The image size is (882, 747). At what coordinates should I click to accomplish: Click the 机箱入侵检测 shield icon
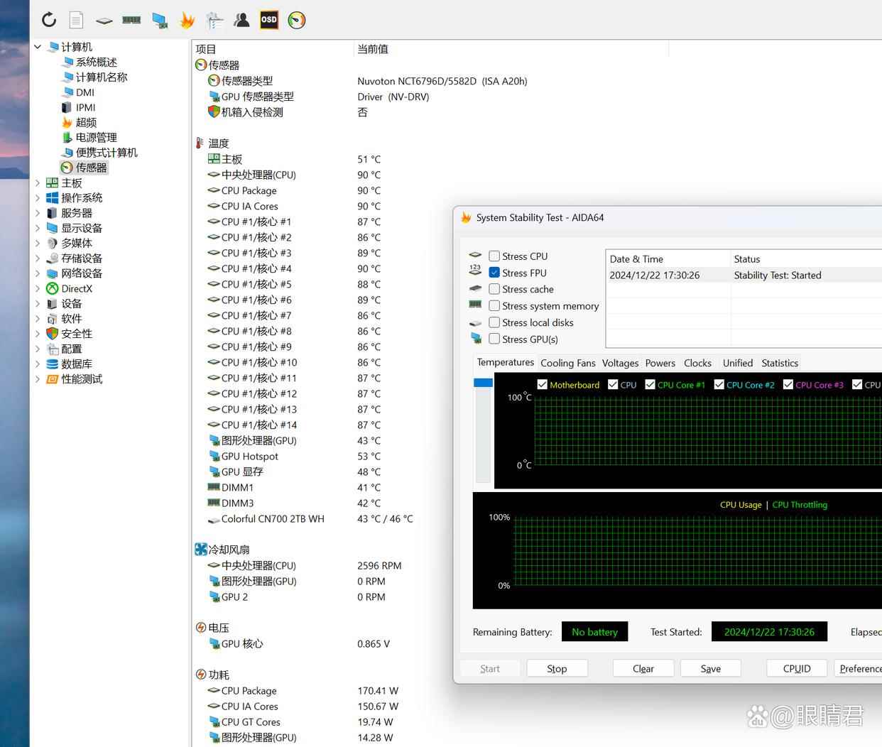[x=214, y=111]
